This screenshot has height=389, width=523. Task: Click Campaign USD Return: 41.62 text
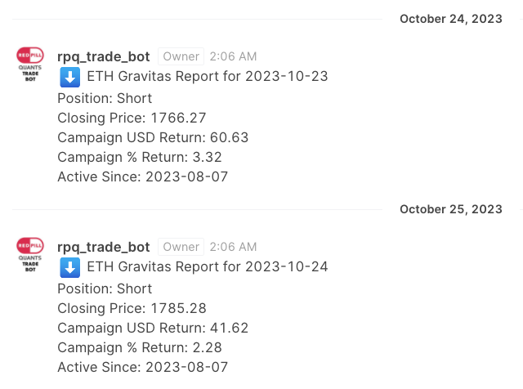(153, 328)
